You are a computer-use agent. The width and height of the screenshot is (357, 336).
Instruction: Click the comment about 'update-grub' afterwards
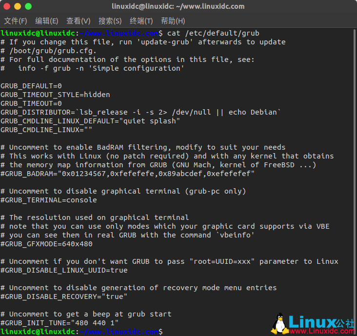click(143, 42)
